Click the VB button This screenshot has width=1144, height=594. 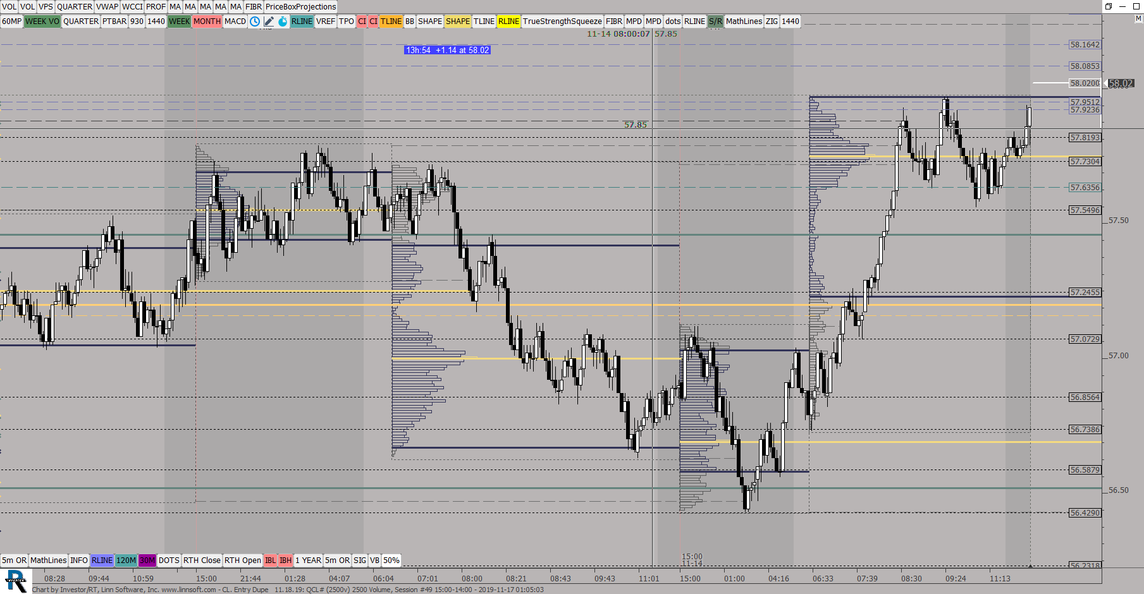tap(374, 561)
